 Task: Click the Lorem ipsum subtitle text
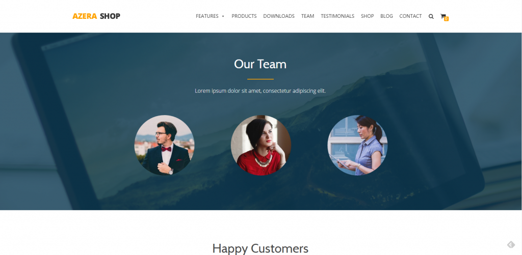point(260,91)
